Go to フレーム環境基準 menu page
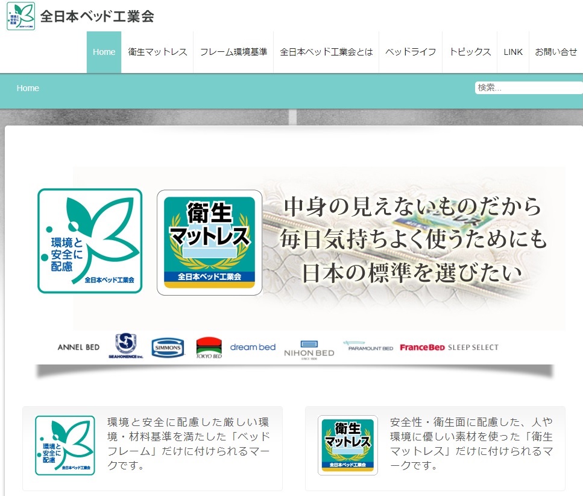 (x=233, y=52)
